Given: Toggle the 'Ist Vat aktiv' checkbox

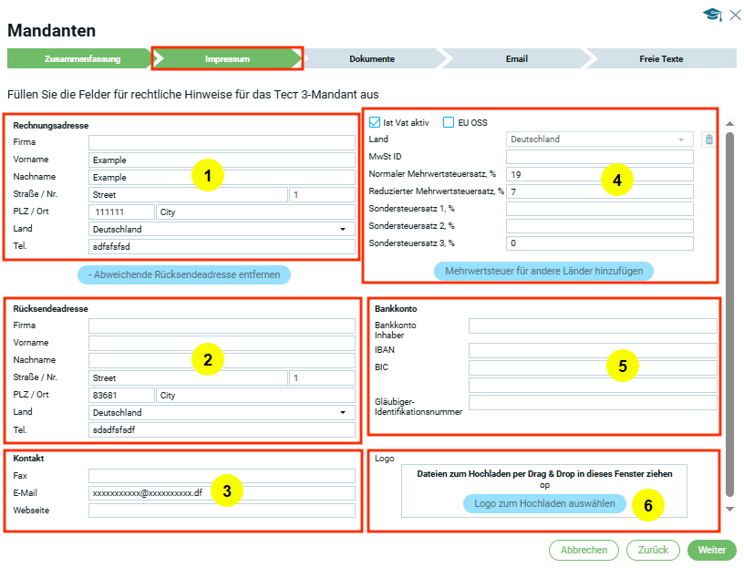Looking at the screenshot, I should click(x=375, y=122).
